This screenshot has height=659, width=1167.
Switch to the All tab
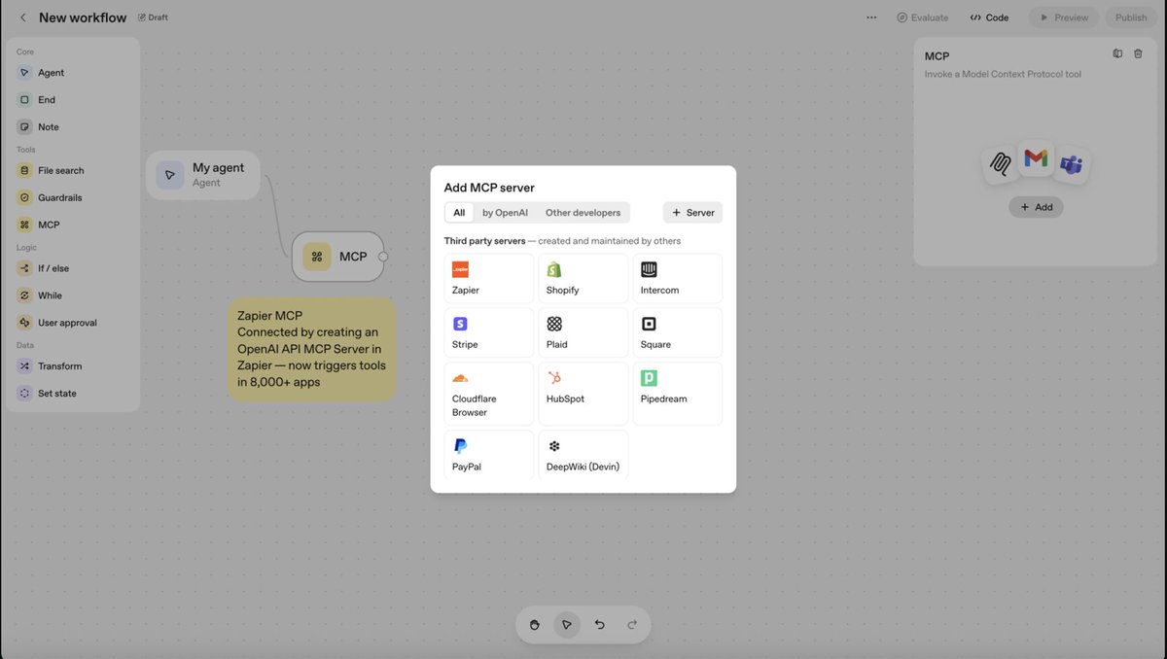[x=459, y=213]
